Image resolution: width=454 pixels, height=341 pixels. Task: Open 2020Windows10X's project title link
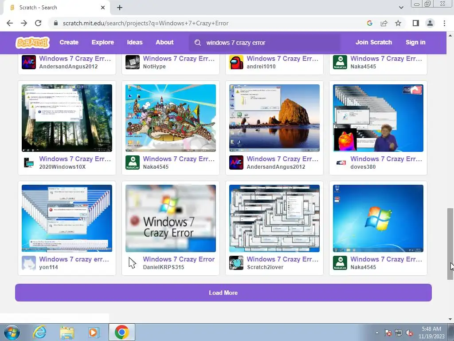pos(75,159)
